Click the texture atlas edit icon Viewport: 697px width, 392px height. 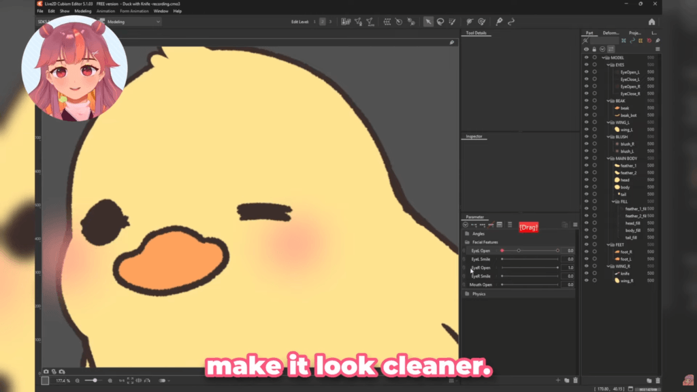coord(346,22)
